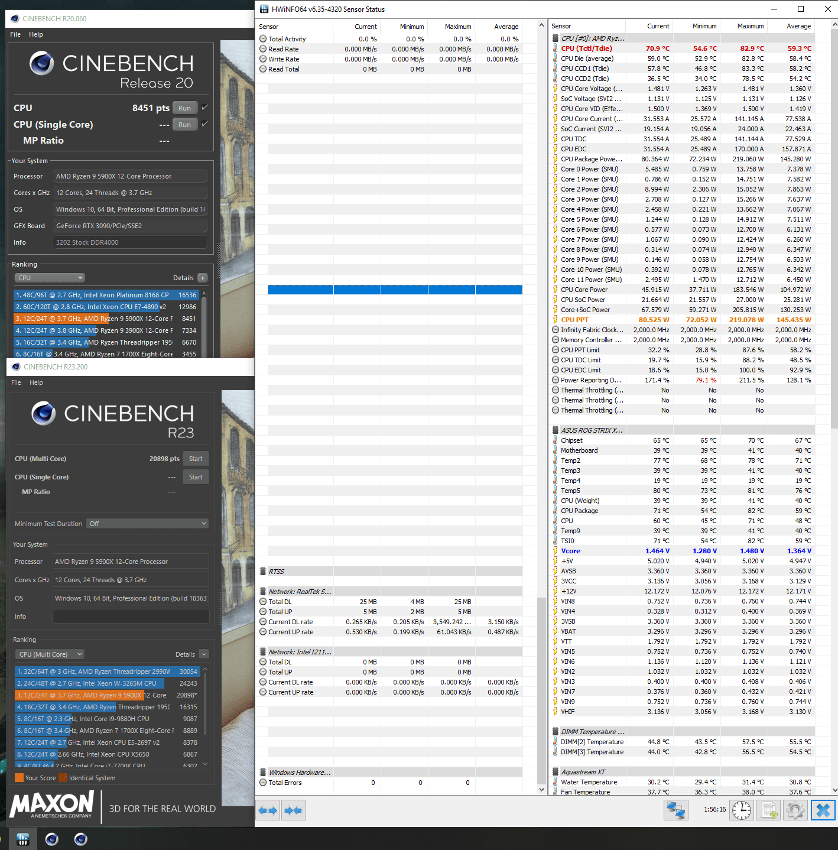838x850 pixels.
Task: Click Maximum column header in left sensor panel
Action: [452, 27]
